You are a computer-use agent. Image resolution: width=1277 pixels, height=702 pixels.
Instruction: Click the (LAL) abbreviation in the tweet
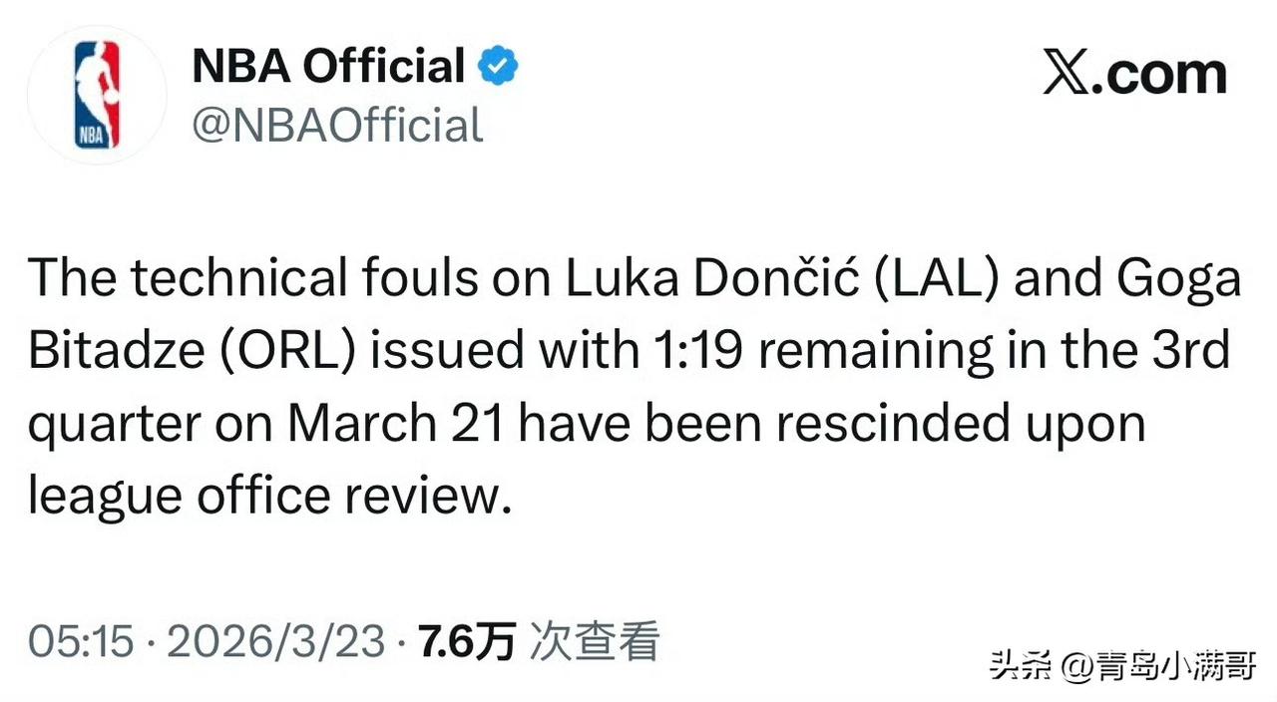pyautogui.click(x=931, y=277)
